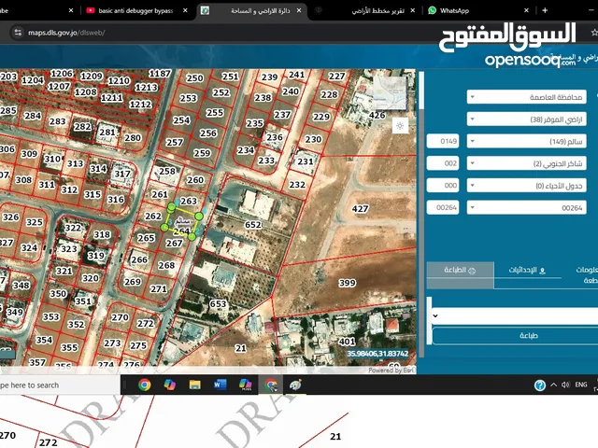Switch the ENG input language indicator

click(x=581, y=385)
